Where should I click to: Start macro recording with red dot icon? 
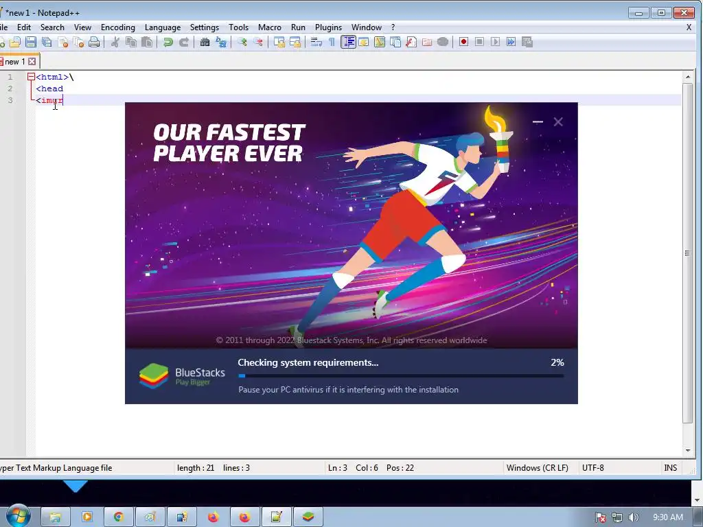tap(463, 42)
